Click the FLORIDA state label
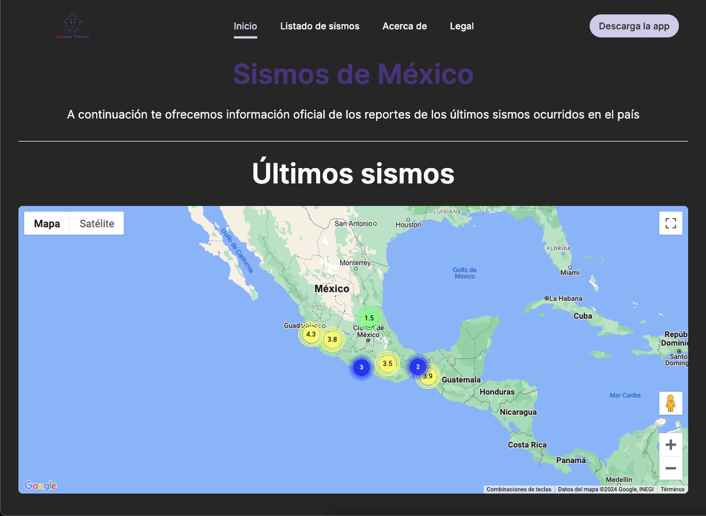Screen dimensions: 706x516 (x=559, y=249)
